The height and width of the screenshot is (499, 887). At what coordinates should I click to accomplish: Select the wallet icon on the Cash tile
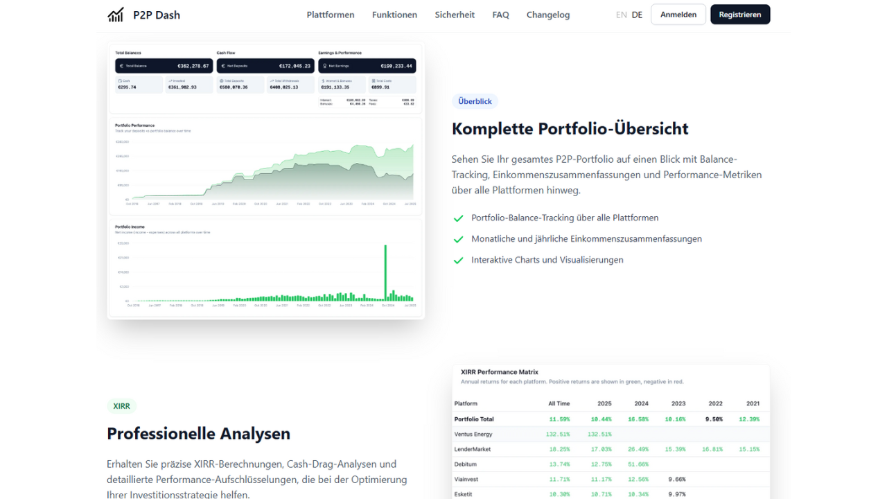pos(120,80)
